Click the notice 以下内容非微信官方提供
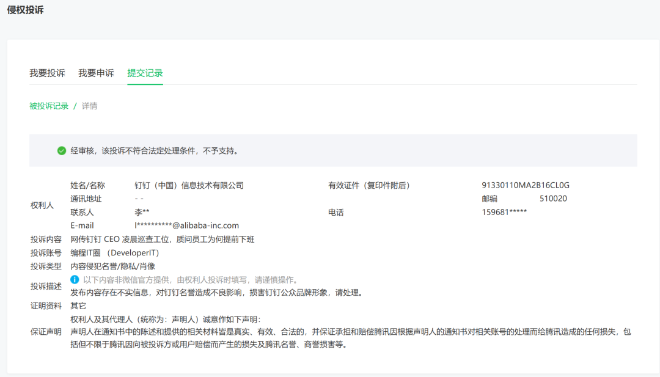 click(x=191, y=280)
